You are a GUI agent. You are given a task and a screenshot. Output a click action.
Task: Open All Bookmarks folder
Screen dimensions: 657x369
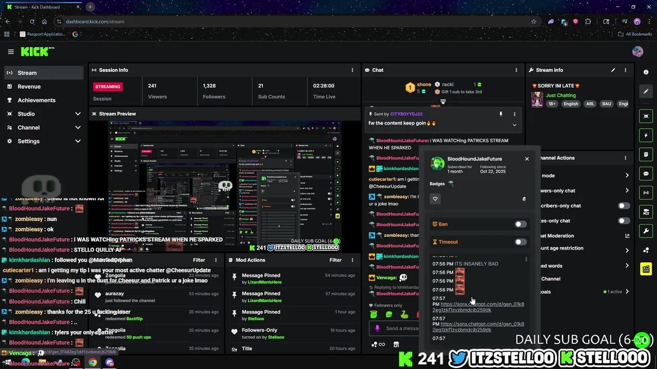(x=635, y=34)
